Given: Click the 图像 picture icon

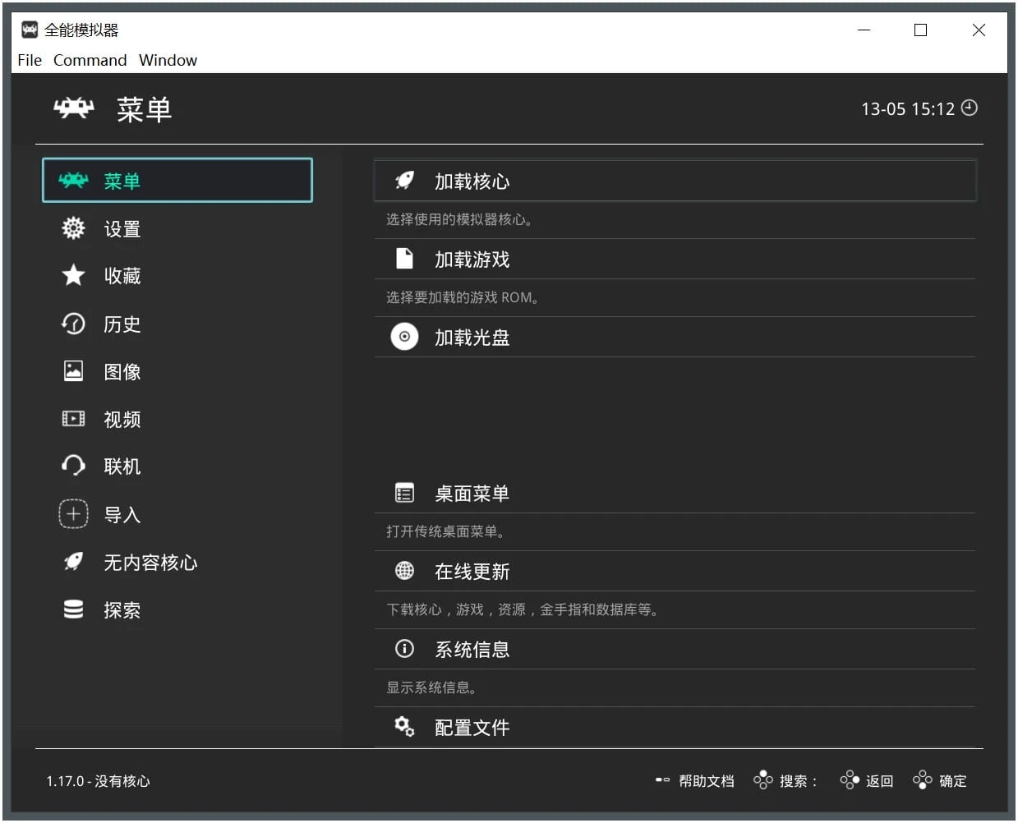Looking at the screenshot, I should 73,371.
